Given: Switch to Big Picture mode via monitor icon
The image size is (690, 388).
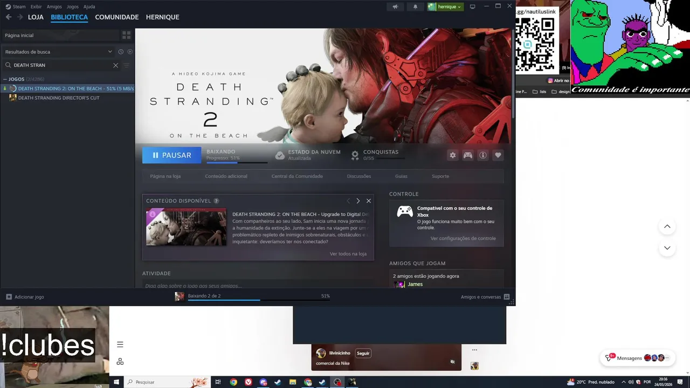Looking at the screenshot, I should click(x=473, y=6).
